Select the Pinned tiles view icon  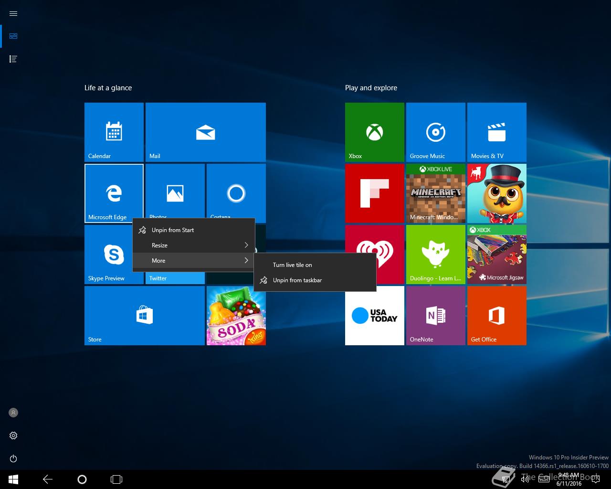point(13,36)
